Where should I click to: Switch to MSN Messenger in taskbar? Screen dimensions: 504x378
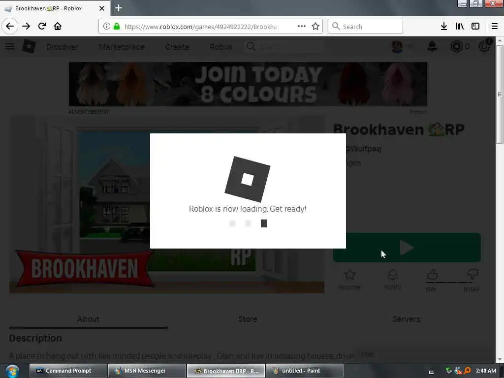pos(147,371)
